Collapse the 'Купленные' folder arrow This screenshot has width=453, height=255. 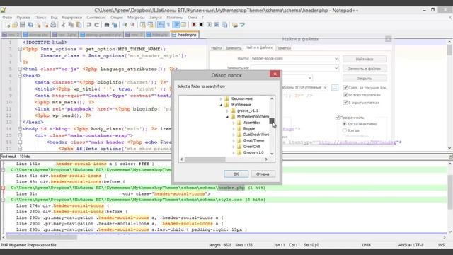coord(222,105)
